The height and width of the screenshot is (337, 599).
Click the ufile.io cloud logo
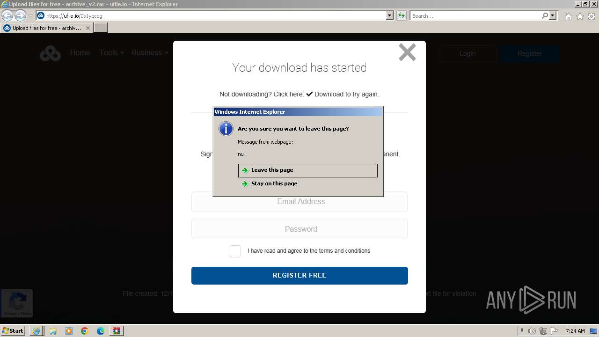point(50,53)
